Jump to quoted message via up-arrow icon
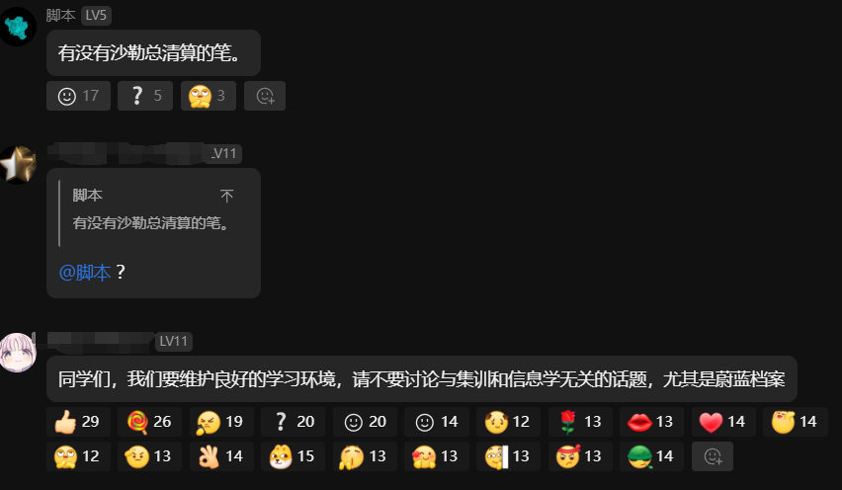 tap(226, 196)
